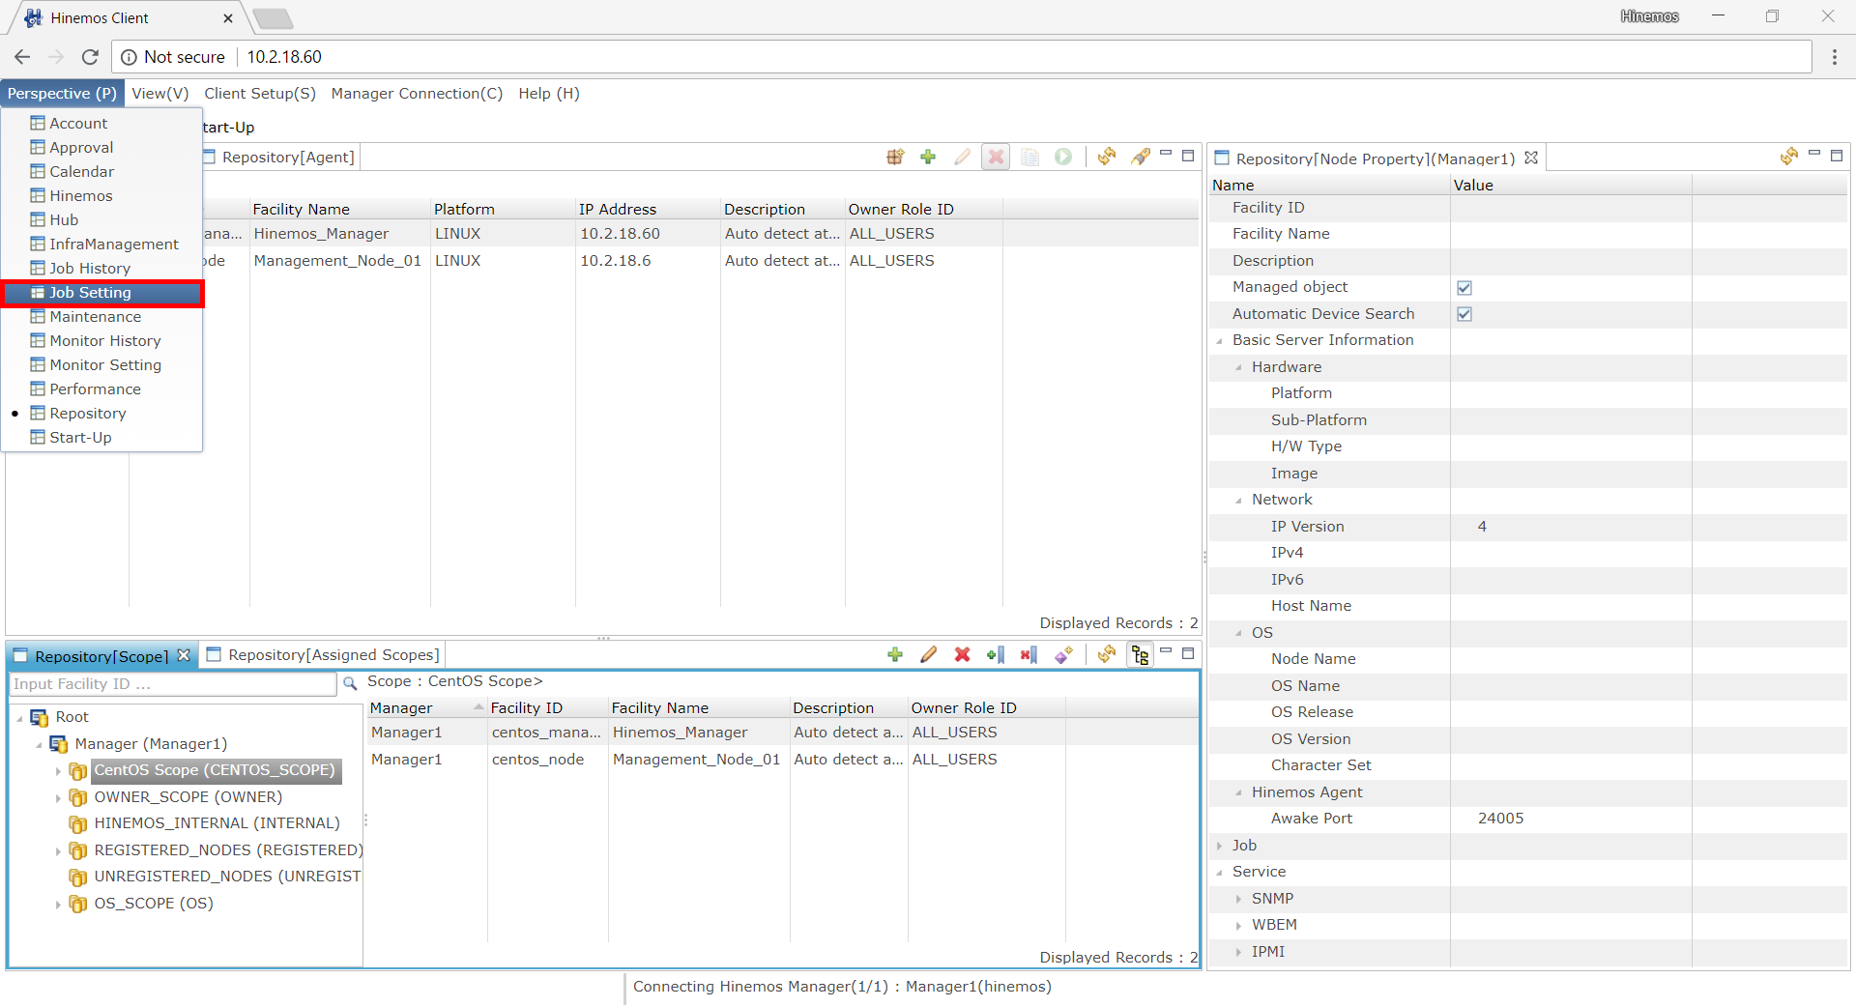
Task: Click the filter highlighter icon in Repository[Agent] toolbar
Action: [x=1141, y=157]
